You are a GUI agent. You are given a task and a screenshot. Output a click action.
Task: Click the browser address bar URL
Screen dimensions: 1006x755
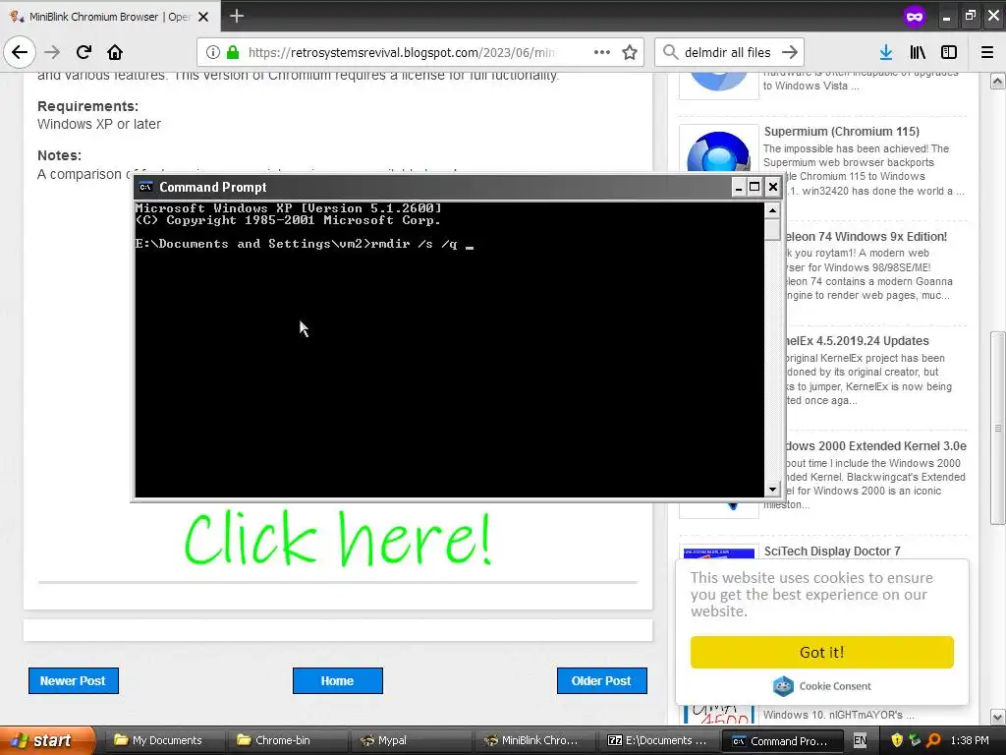(401, 52)
